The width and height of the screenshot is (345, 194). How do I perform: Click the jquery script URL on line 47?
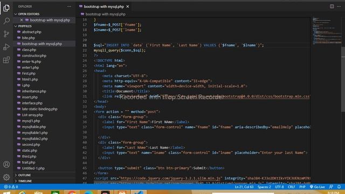click(170, 178)
